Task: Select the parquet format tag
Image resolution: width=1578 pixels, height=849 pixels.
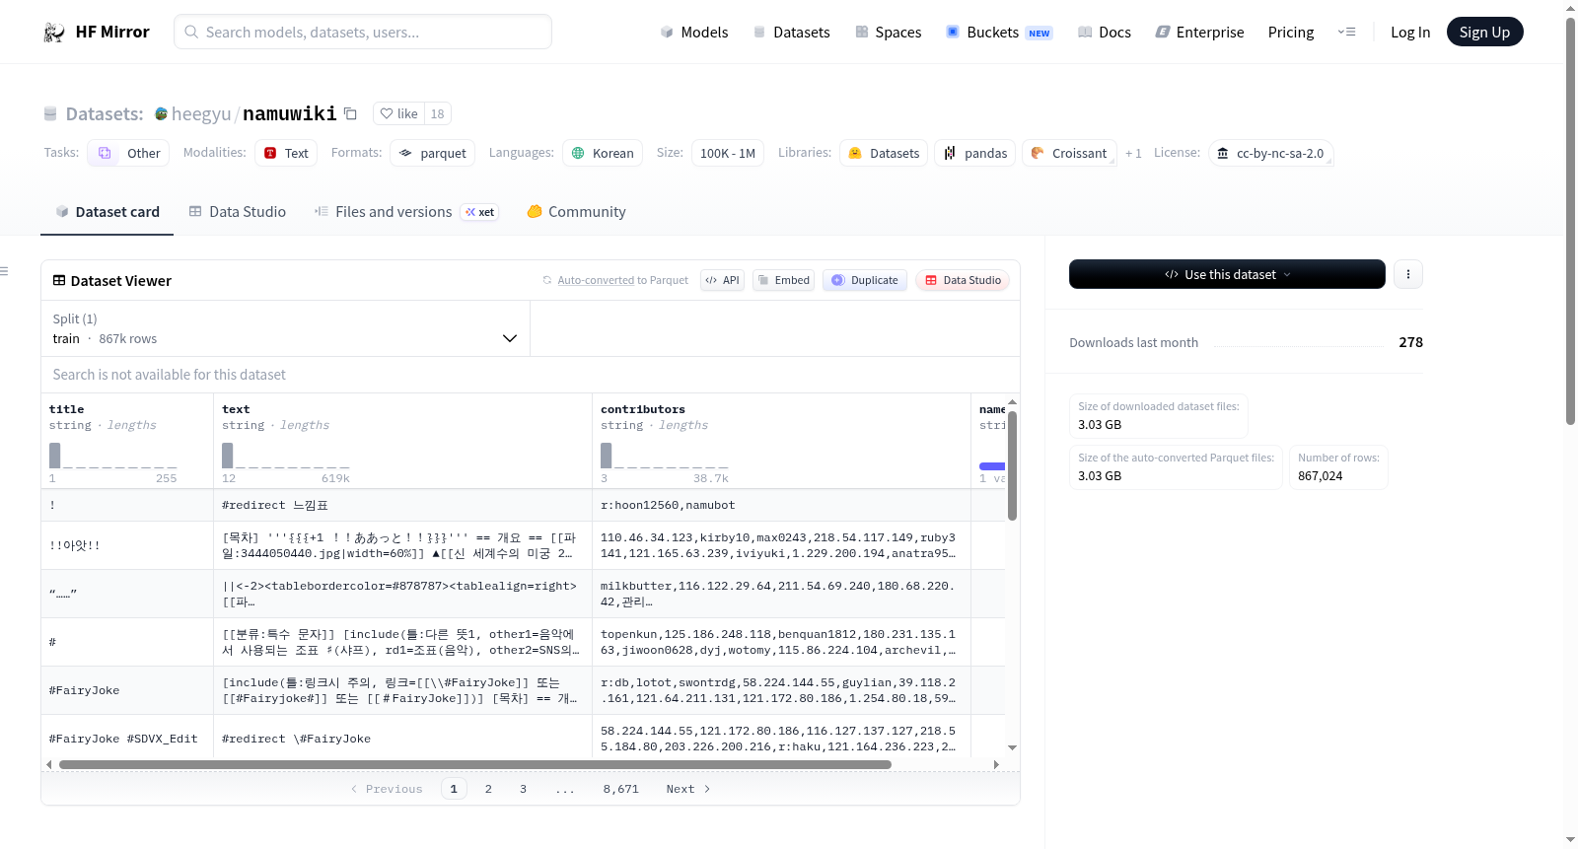Action: click(433, 153)
